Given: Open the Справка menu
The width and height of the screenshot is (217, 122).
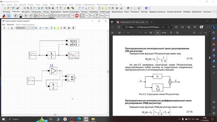Looking at the screenshot, I should (x=78, y=4).
